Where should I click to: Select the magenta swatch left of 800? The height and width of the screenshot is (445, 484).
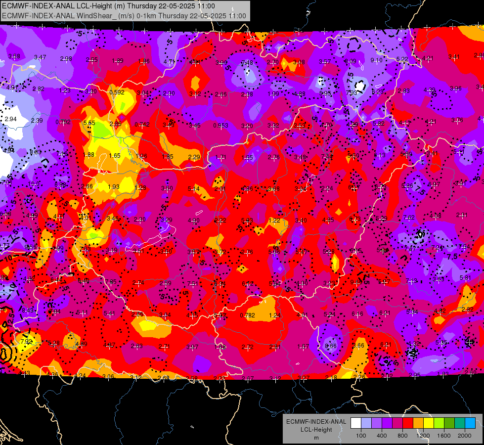tap(397, 423)
